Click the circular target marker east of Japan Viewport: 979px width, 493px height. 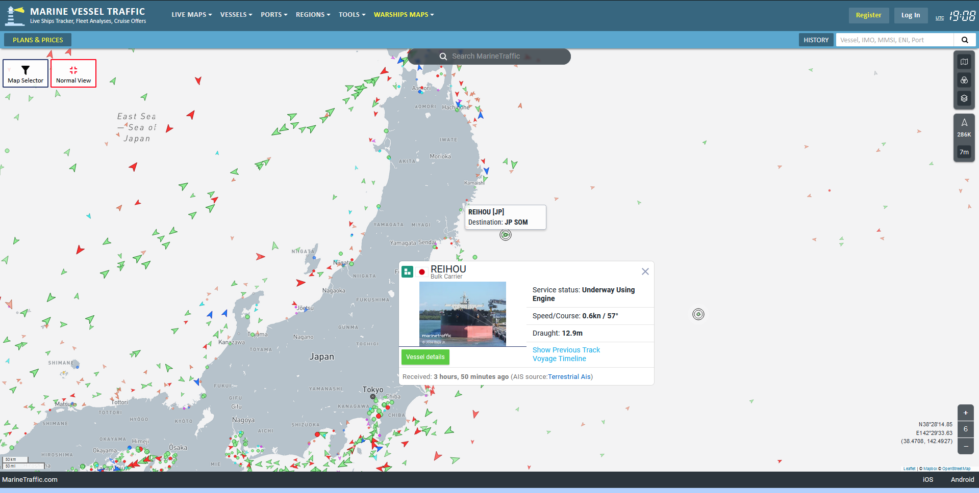tap(698, 314)
